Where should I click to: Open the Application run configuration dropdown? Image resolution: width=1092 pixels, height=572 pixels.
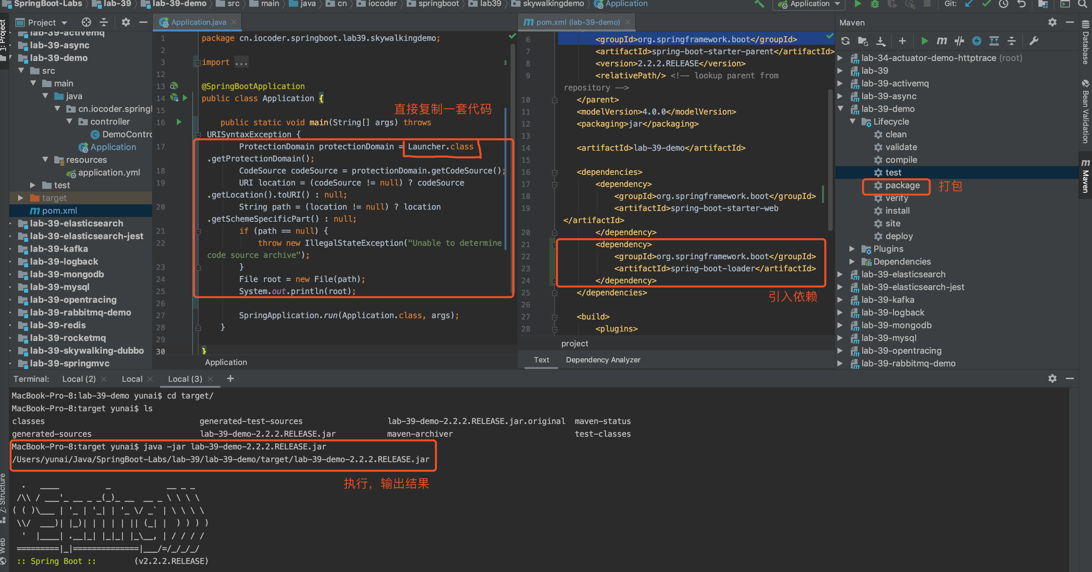click(x=809, y=4)
